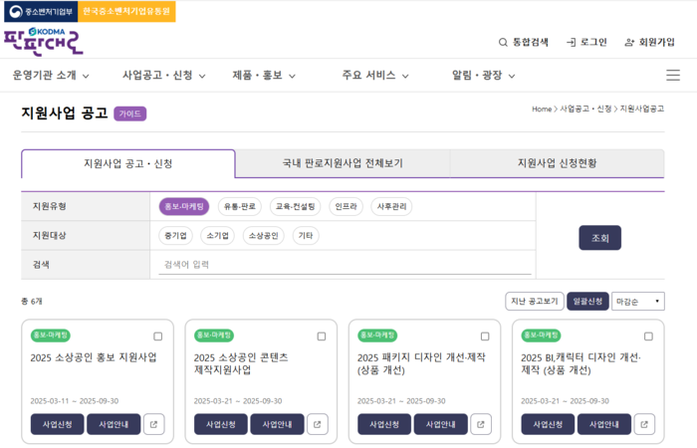The image size is (697, 448).
Task: Open external link icon on 콘텐츠 제작지원사업 card
Action: (318, 424)
